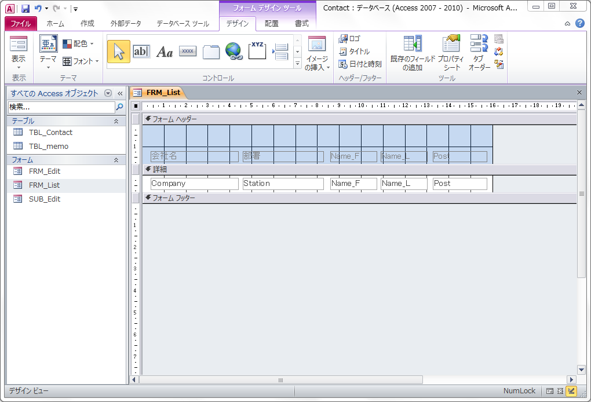This screenshot has width=591, height=402.
Task: Open the タブ オーダー dialog
Action: (479, 53)
